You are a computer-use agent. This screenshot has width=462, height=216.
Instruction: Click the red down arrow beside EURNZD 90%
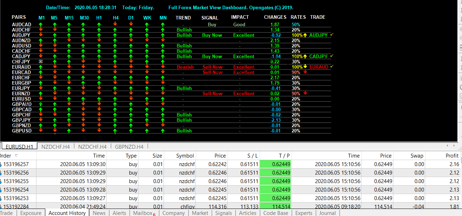305,93
